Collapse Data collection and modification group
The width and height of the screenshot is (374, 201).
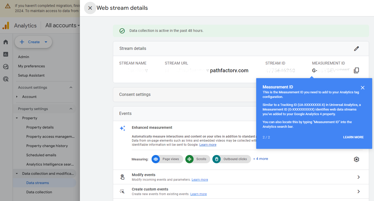pyautogui.click(x=17, y=174)
